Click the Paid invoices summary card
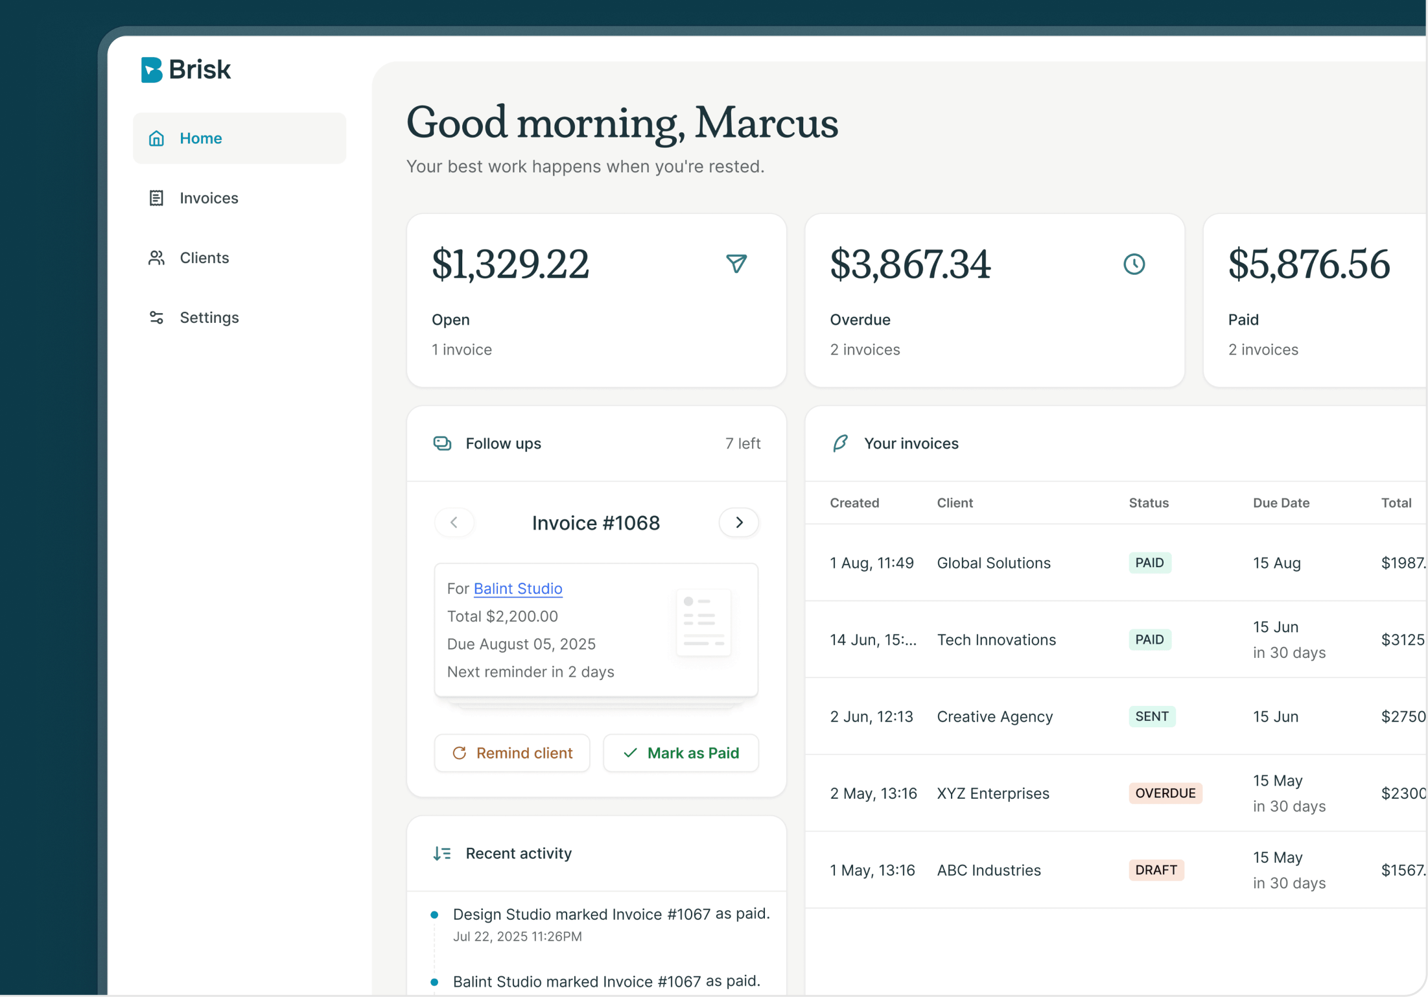This screenshot has width=1428, height=997. pos(1315,301)
